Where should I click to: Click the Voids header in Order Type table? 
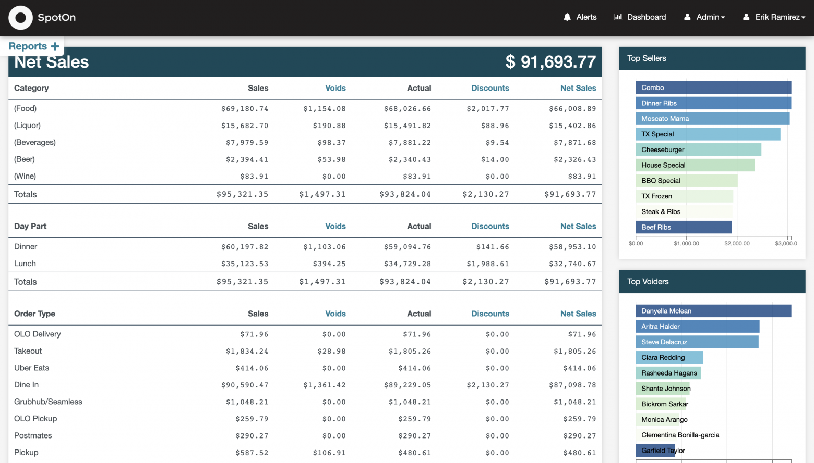pyautogui.click(x=335, y=314)
